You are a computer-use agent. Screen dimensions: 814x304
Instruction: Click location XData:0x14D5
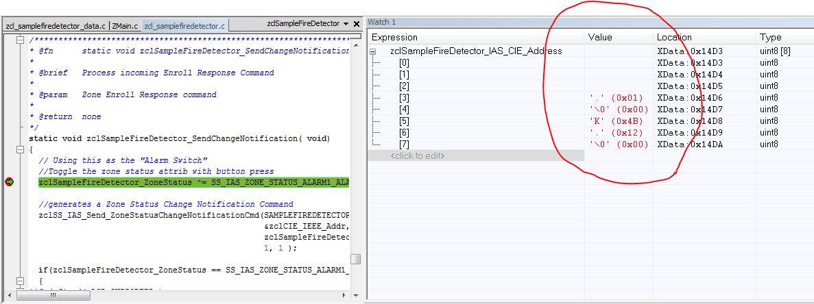pos(690,86)
